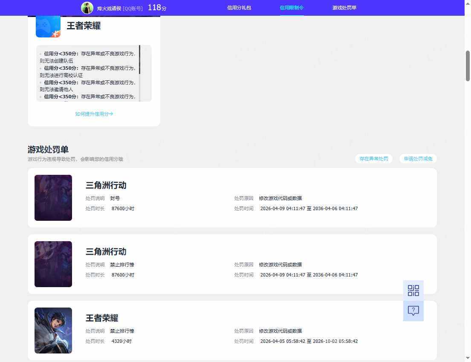471x362 pixels.
Task: Switch to the 信用分礼包 tab
Action: (x=239, y=8)
